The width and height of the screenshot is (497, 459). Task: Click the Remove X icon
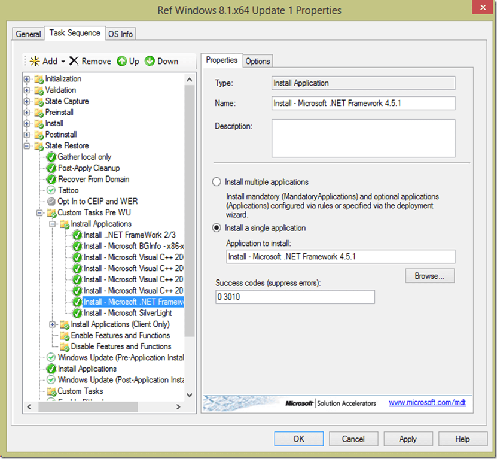[74, 61]
